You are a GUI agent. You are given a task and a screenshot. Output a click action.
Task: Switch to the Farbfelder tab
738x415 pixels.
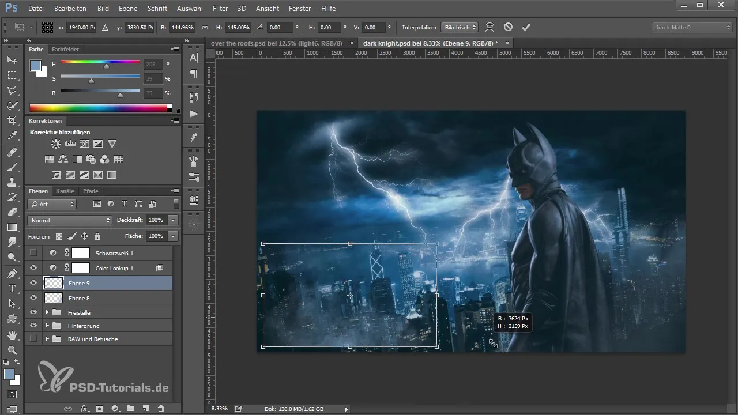65,50
